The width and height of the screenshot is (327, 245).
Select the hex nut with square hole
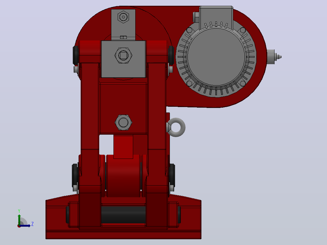[123, 55]
